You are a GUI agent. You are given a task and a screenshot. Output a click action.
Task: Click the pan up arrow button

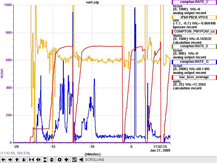coord(17,160)
